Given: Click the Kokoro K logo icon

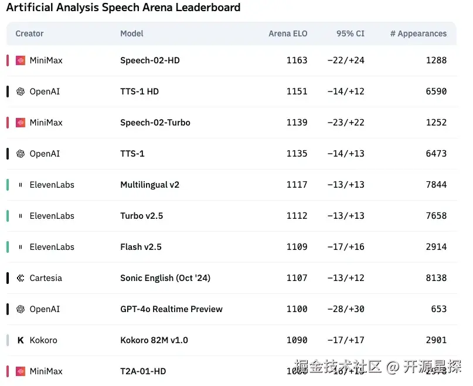Looking at the screenshot, I should tap(21, 340).
